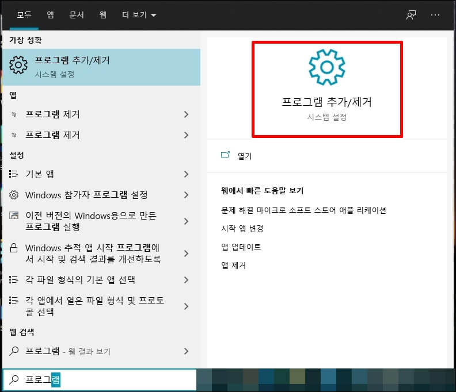Expand arrow for 기본 앱 result
The image size is (456, 392).
click(x=186, y=174)
